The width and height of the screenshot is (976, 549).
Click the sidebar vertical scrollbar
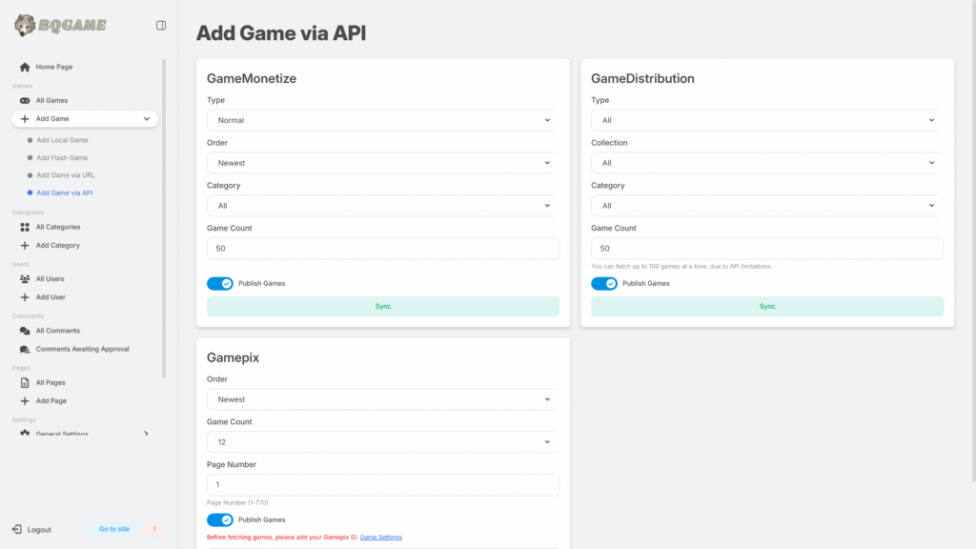click(x=164, y=218)
